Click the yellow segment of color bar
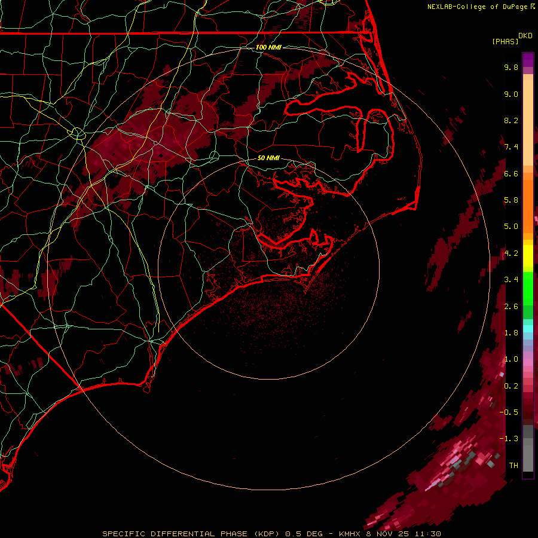Viewport: 538px width, 538px height. [x=528, y=256]
